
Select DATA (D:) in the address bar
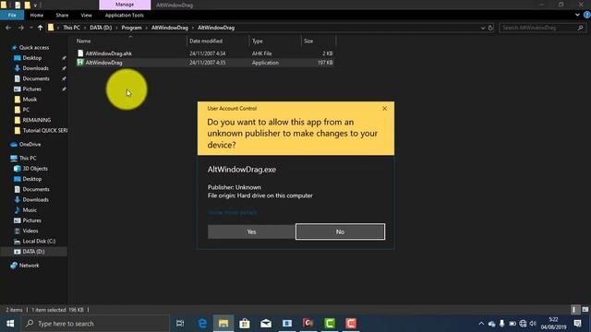click(101, 28)
